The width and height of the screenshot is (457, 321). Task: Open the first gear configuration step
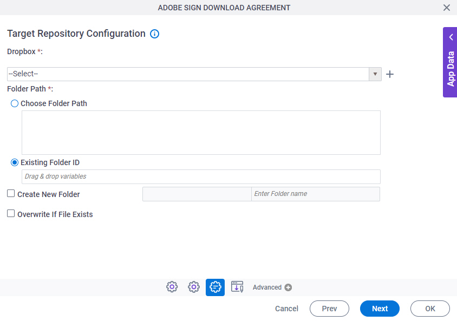coord(172,287)
